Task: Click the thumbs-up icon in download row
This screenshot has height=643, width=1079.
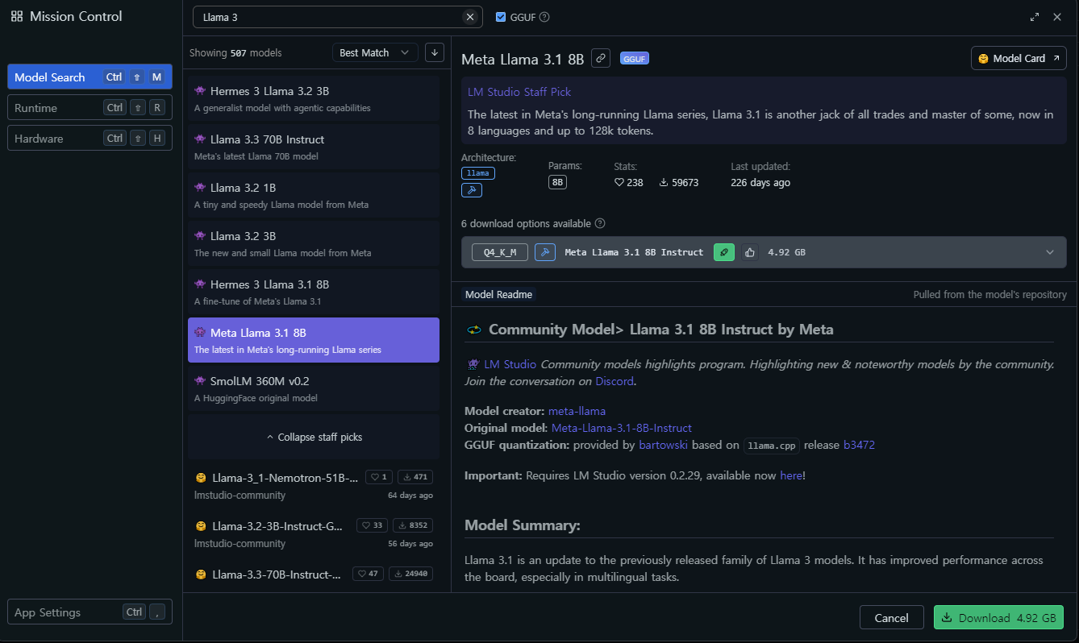Action: click(750, 252)
